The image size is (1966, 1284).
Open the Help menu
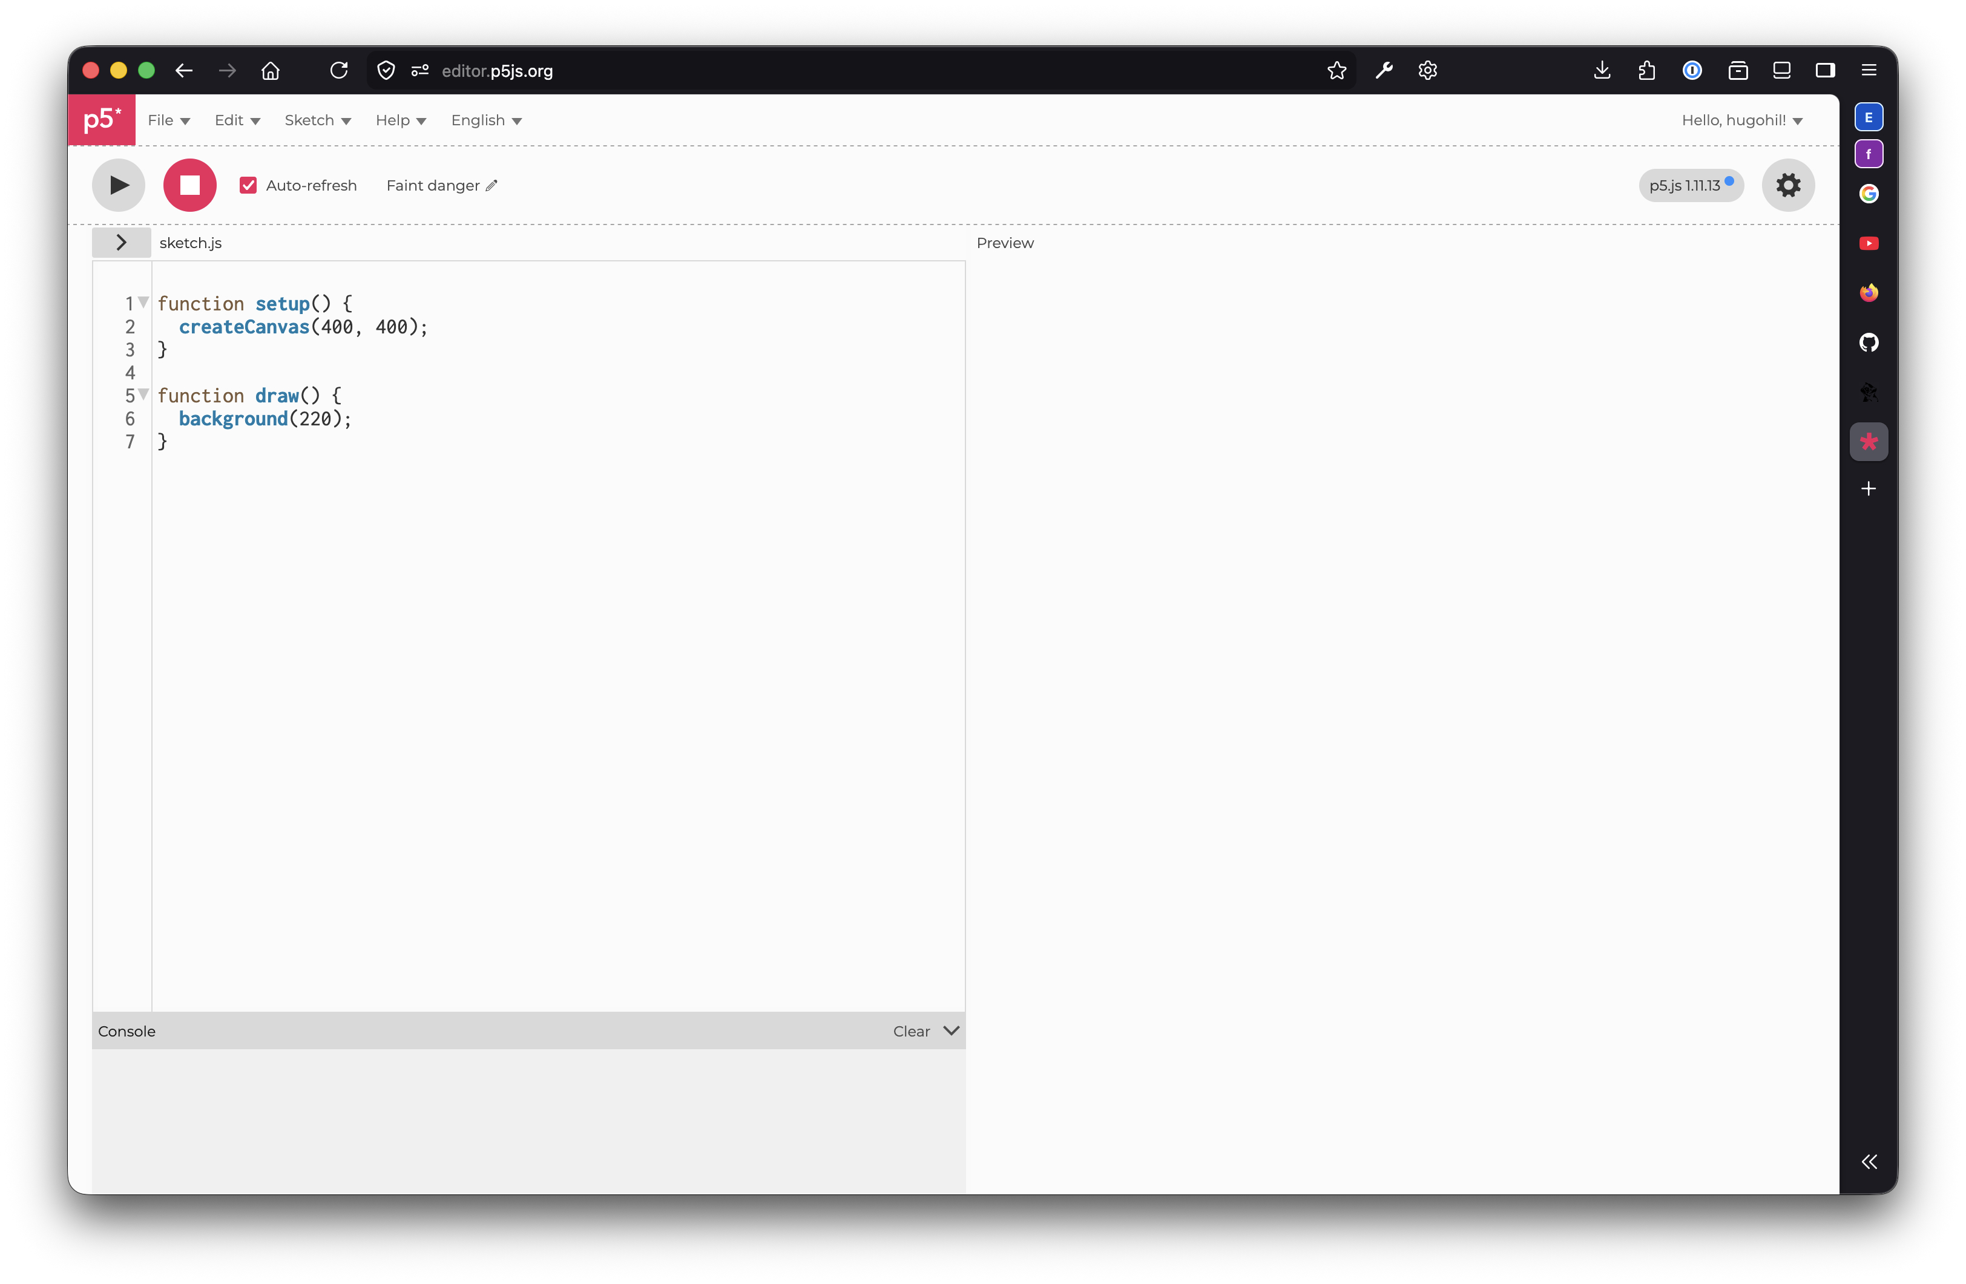coord(401,120)
